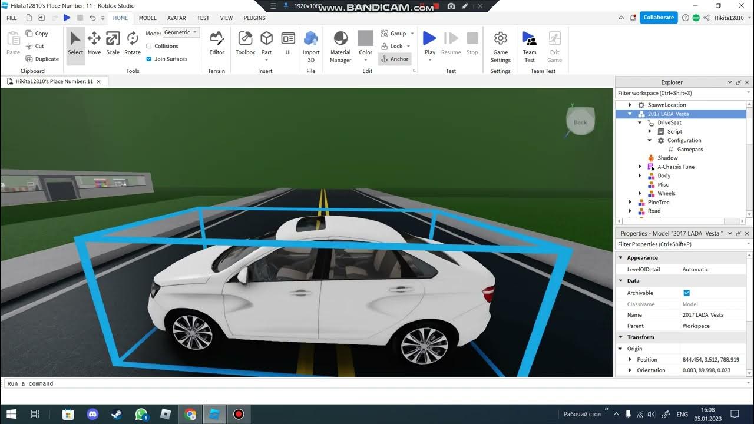Open the UI insert tool
The image size is (754, 424).
point(288,43)
